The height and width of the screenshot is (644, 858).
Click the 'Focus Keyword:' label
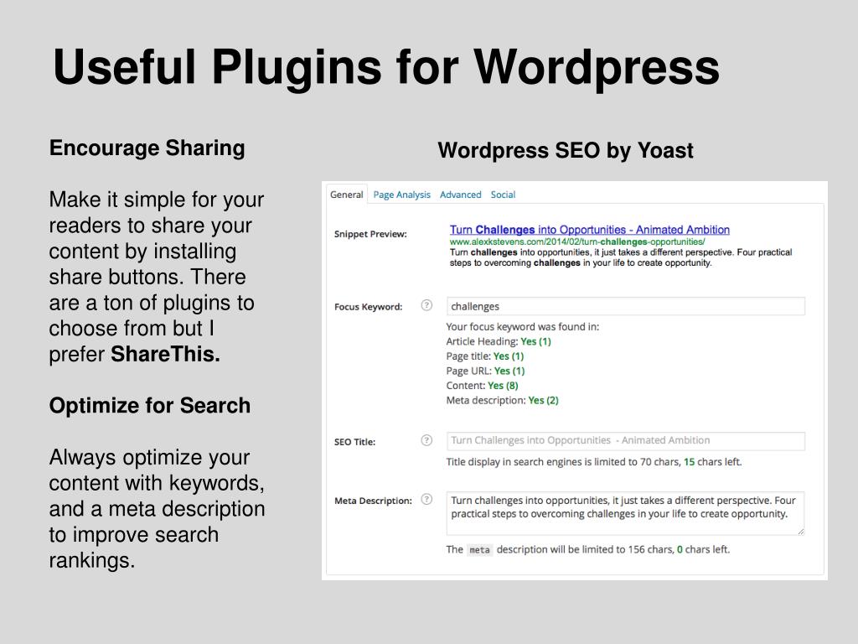369,307
